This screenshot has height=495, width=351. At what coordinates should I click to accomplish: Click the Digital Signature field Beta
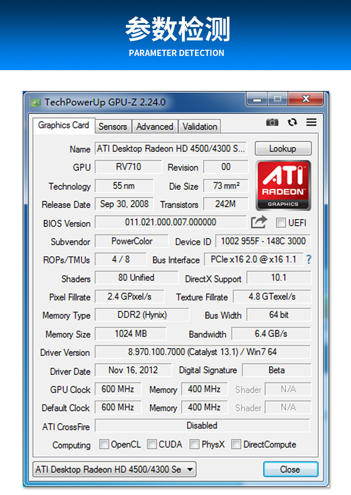click(277, 370)
